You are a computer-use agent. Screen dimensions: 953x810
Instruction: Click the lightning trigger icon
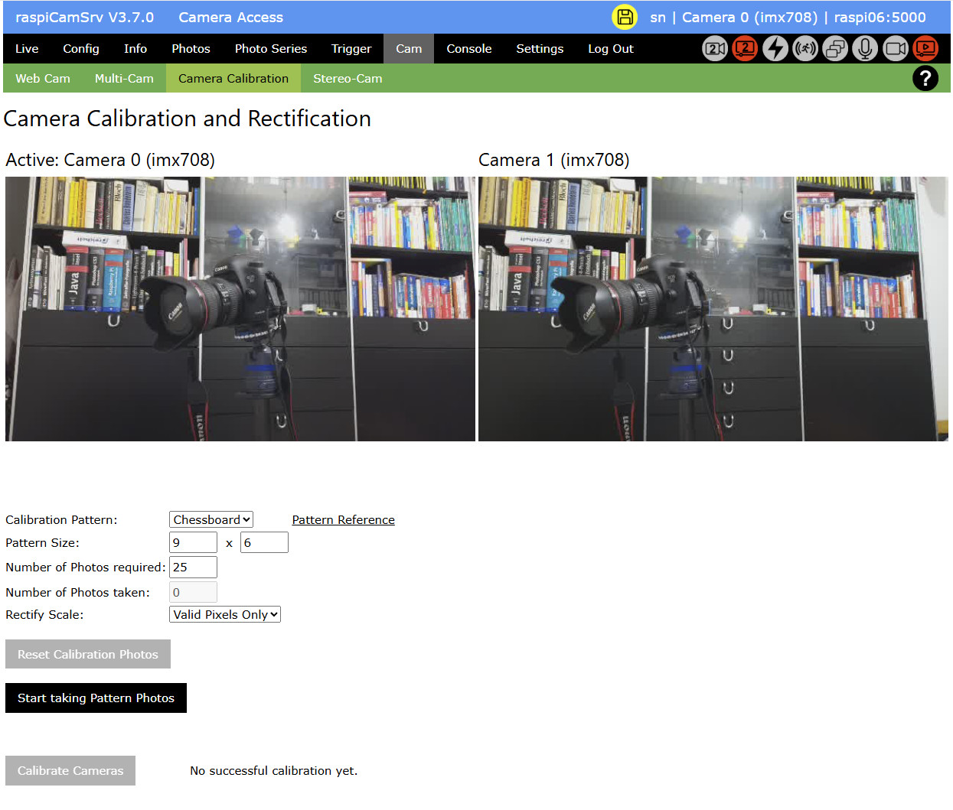[775, 48]
